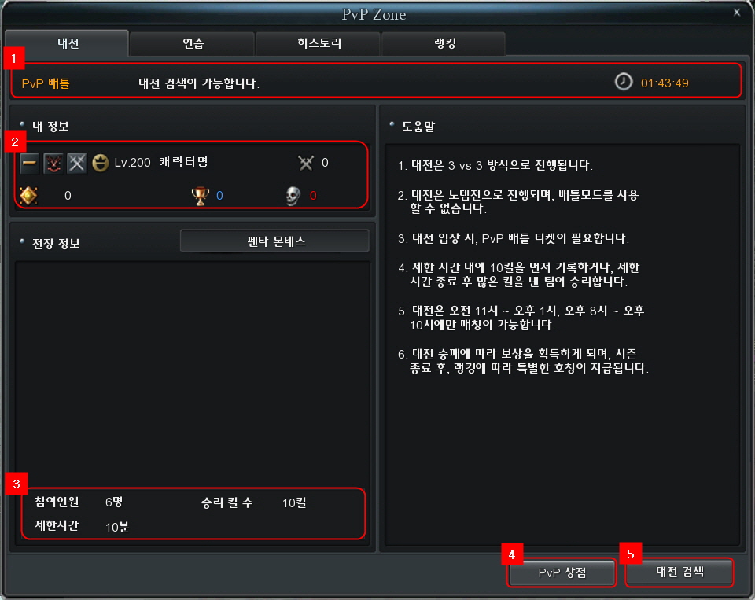Switch to the 연습 tab
755x600 pixels.
click(x=192, y=44)
